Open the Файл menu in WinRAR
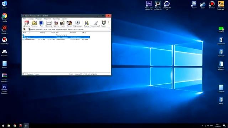The width and height of the screenshot is (228, 128). 24,19
